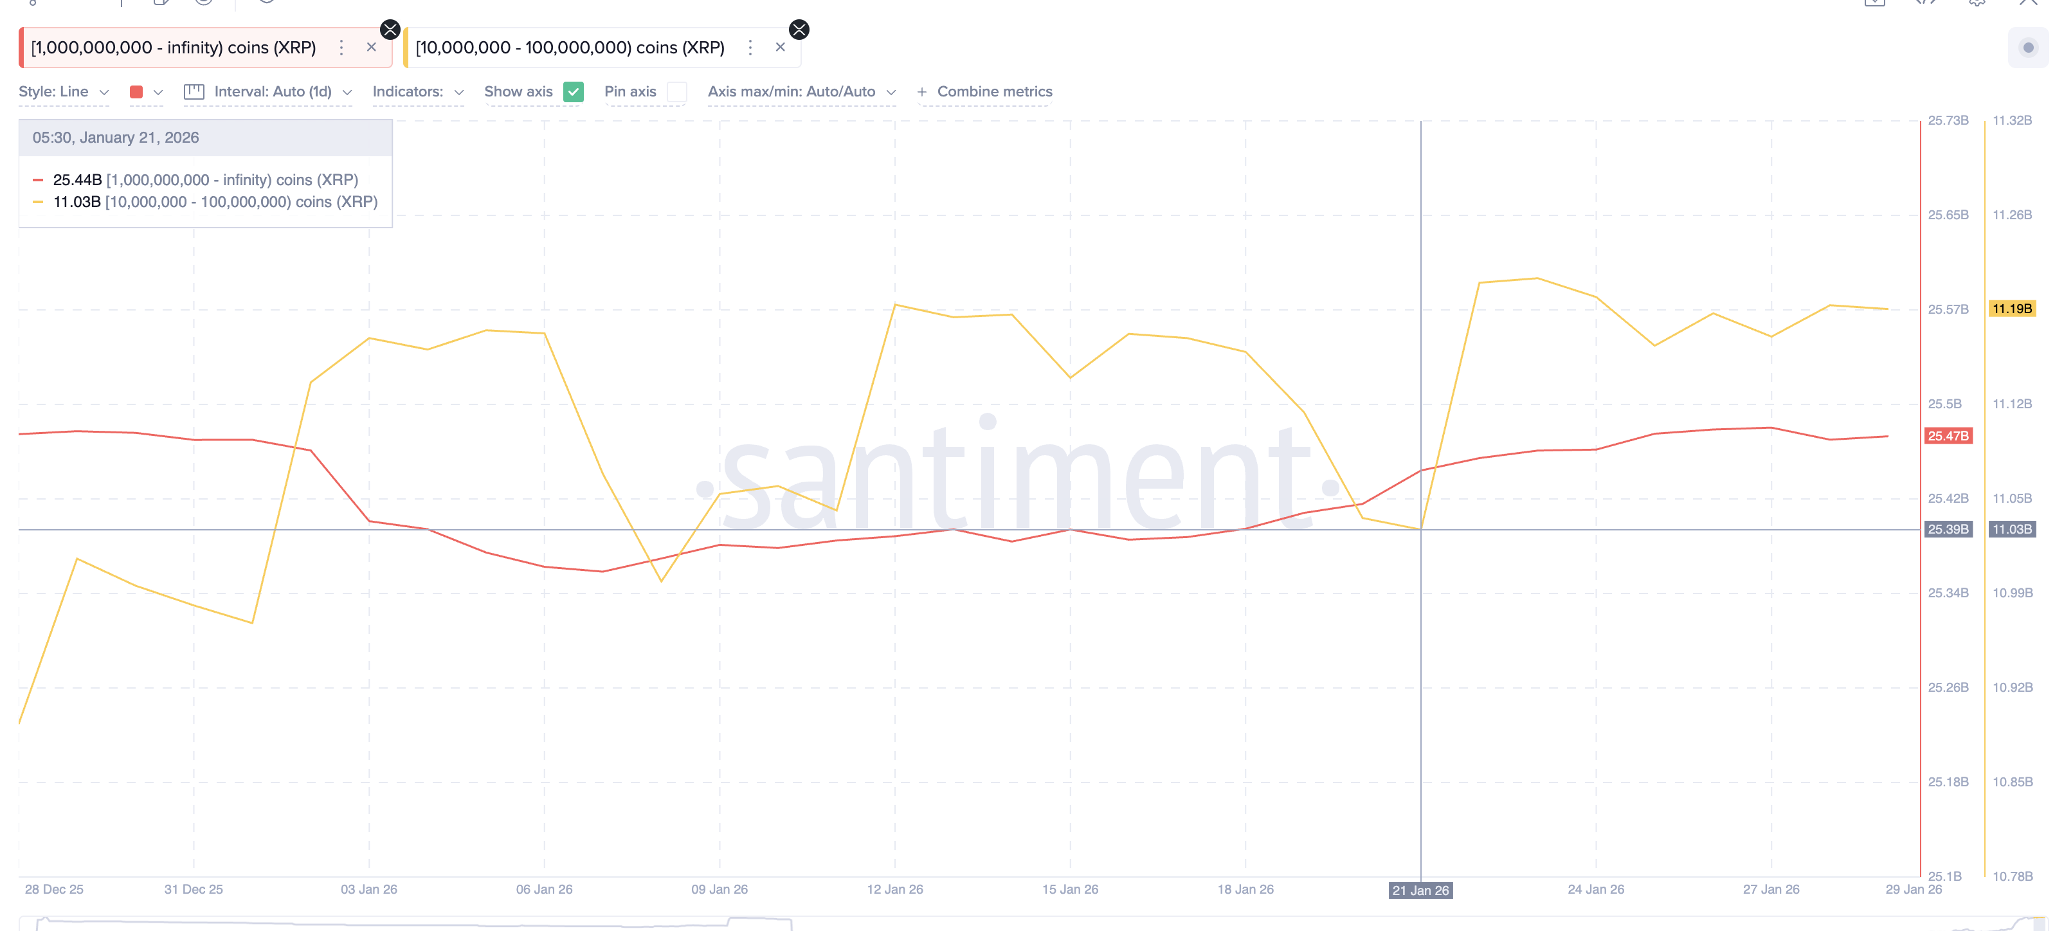Click the plus icon beside Combine metrics

point(921,92)
